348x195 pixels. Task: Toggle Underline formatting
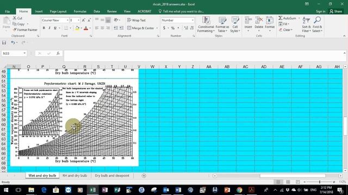55,28
